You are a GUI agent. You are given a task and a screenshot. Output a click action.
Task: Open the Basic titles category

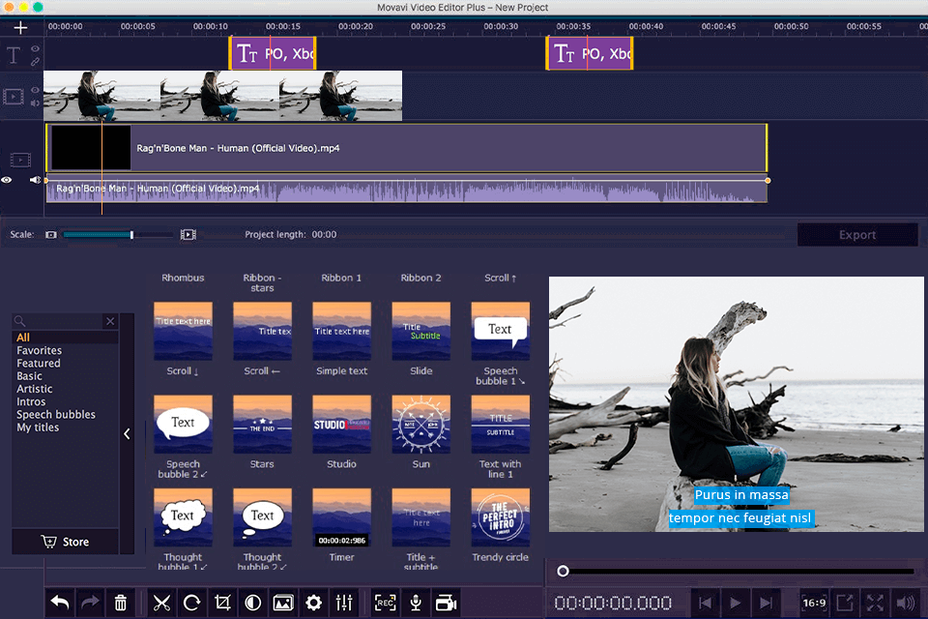click(30, 376)
